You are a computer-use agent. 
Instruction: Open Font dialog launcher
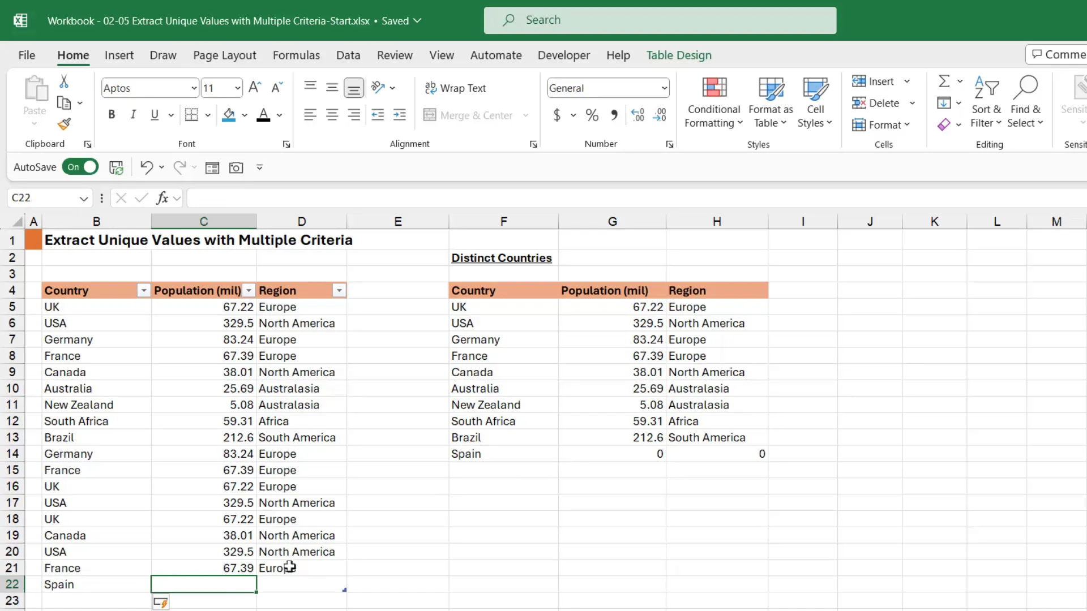(x=286, y=144)
